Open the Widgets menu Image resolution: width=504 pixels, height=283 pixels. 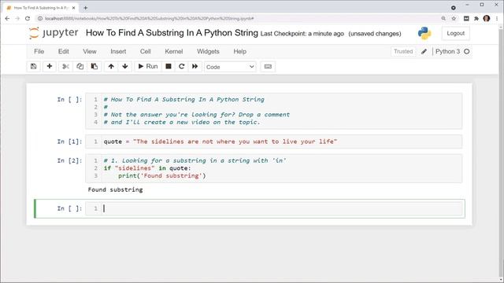pyautogui.click(x=208, y=51)
